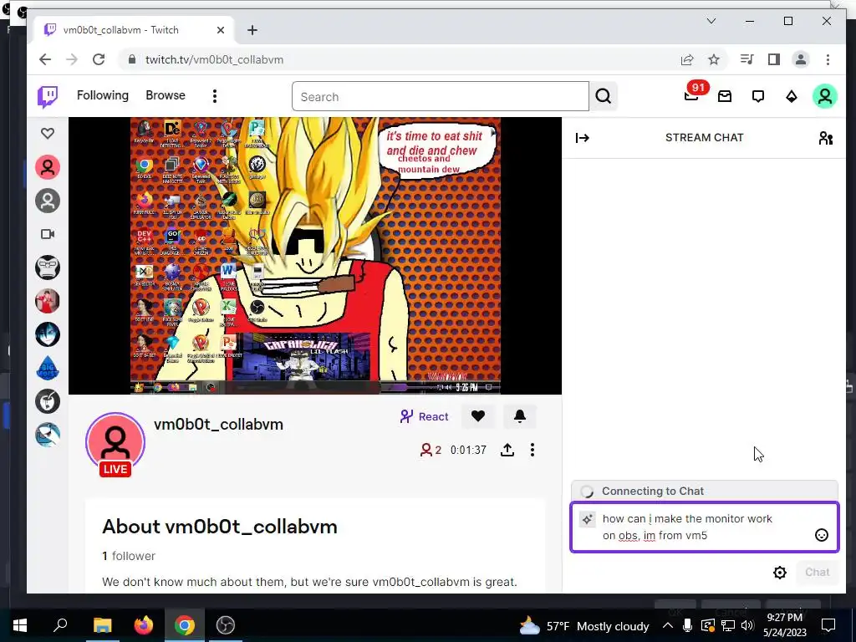
Task: Click the share upload icon
Action: point(507,450)
